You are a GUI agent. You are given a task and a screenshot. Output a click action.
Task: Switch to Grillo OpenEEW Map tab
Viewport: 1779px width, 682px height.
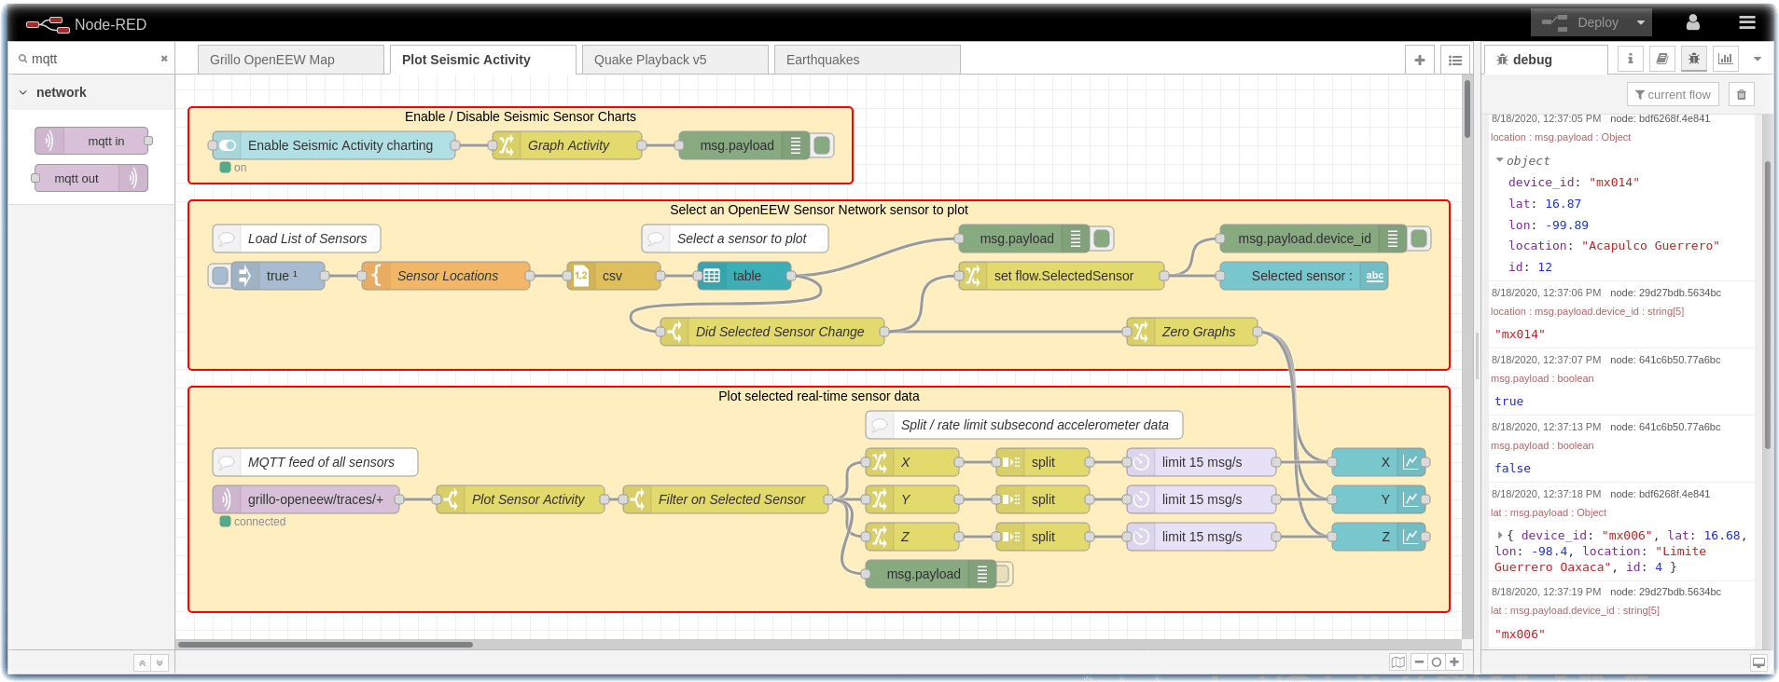pyautogui.click(x=290, y=60)
